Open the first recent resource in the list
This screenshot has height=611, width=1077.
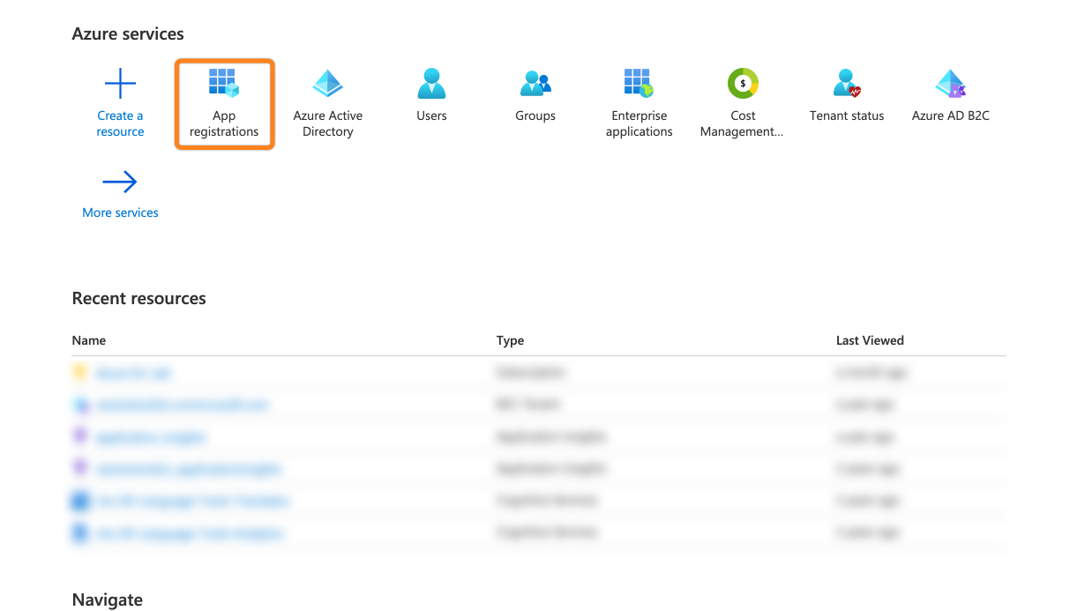(134, 371)
